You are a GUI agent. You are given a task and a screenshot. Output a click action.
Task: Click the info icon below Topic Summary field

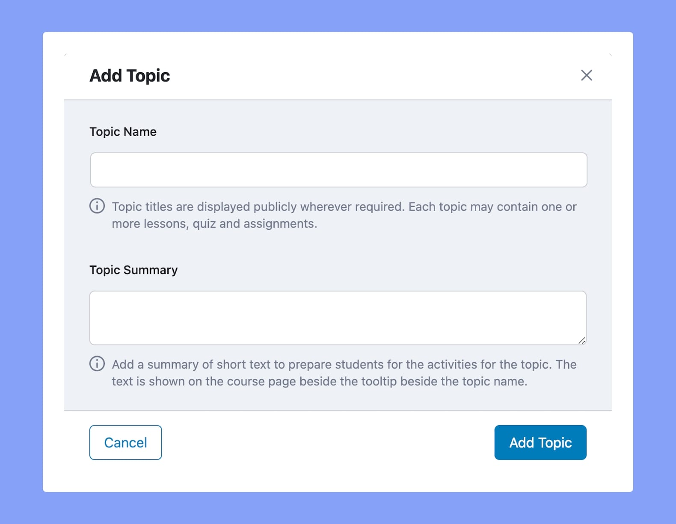pyautogui.click(x=97, y=363)
